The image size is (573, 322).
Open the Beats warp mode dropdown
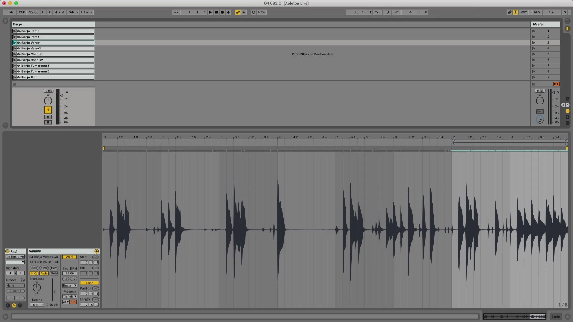pos(70,286)
